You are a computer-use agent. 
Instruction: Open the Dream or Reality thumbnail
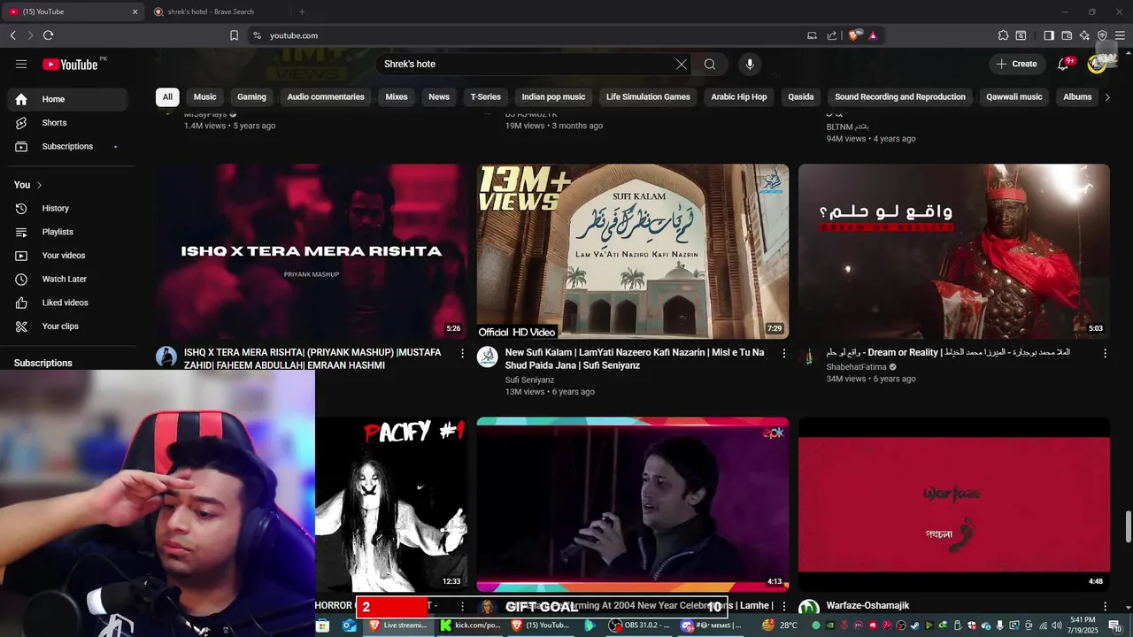954,251
